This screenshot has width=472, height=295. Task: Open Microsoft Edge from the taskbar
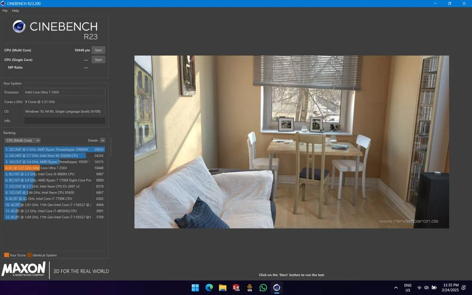(x=209, y=288)
